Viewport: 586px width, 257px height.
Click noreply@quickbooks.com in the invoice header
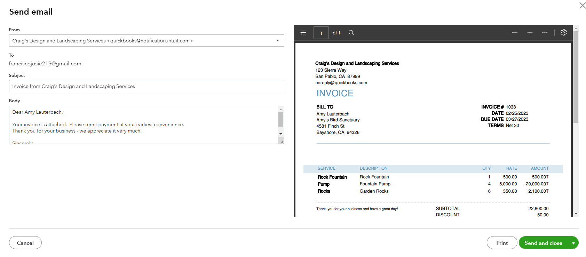point(341,83)
